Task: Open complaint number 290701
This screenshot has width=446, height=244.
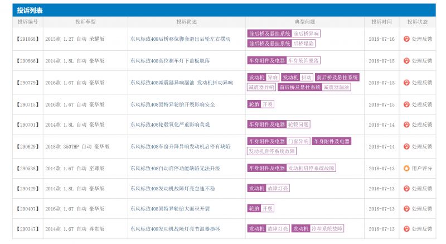Action: [x=27, y=125]
